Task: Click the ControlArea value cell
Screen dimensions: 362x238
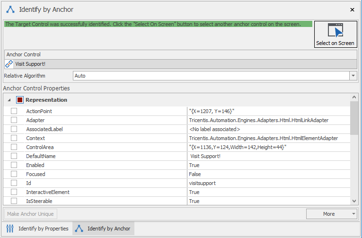Action: [x=268, y=147]
